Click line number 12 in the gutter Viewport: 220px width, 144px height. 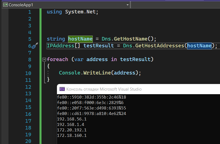coord(28,87)
